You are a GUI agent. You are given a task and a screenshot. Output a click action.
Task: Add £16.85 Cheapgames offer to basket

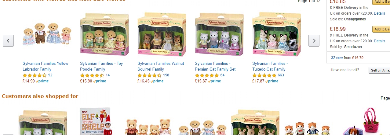pos(381,2)
